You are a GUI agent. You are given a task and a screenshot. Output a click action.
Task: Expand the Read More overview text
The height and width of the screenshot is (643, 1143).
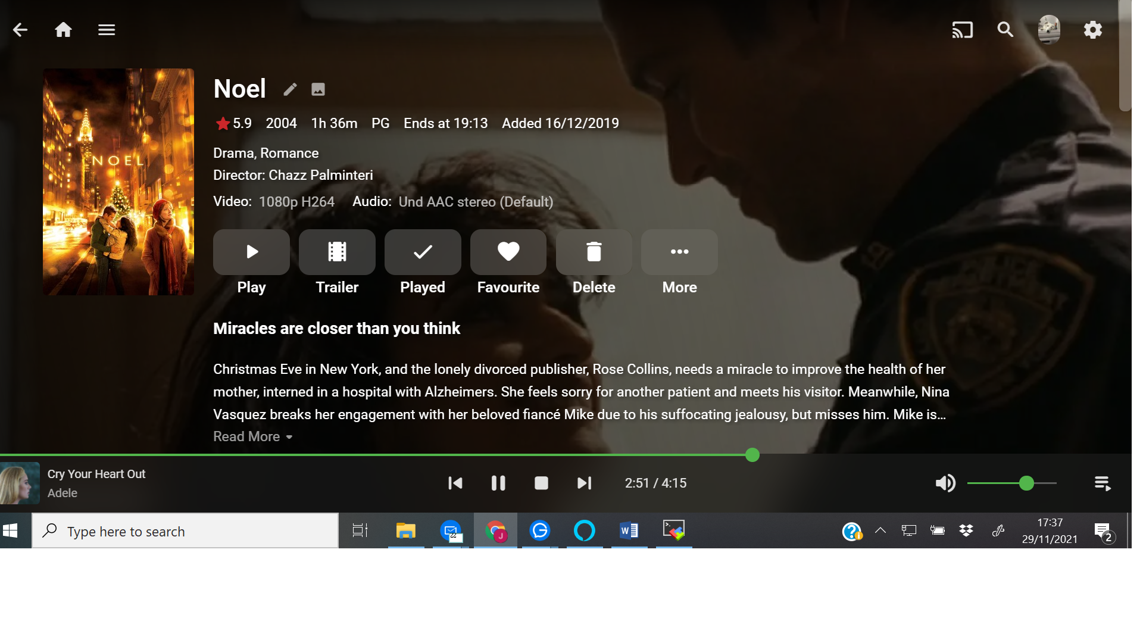pyautogui.click(x=253, y=436)
